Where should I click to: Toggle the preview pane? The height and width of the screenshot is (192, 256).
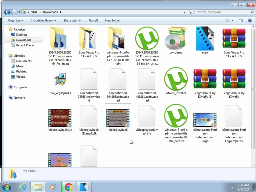241,20
